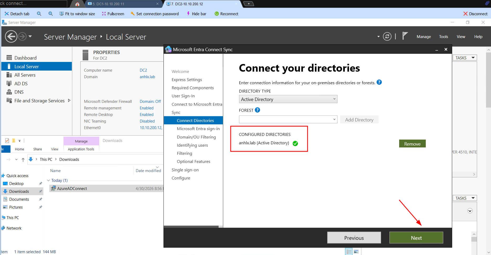
Task: Open Explorer Home ribbon tab
Action: coord(19,149)
